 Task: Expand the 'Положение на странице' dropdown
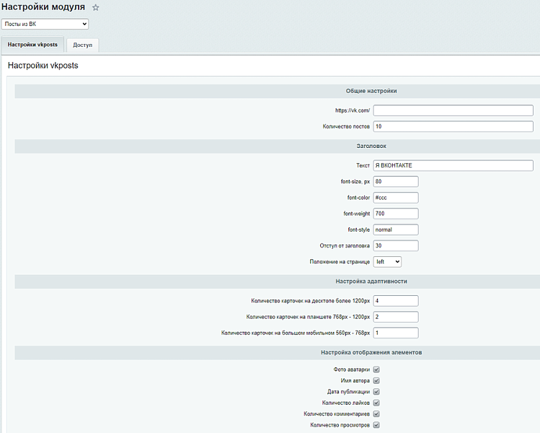pyautogui.click(x=387, y=261)
